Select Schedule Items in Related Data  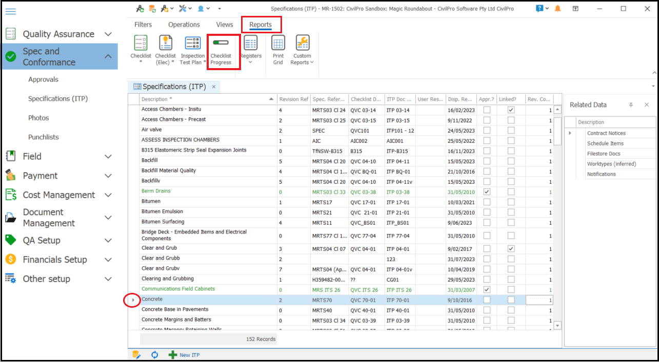pyautogui.click(x=605, y=143)
